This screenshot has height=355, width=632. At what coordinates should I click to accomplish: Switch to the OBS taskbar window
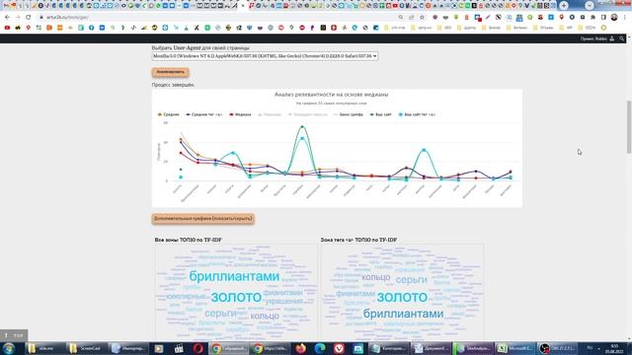pyautogui.click(x=557, y=348)
